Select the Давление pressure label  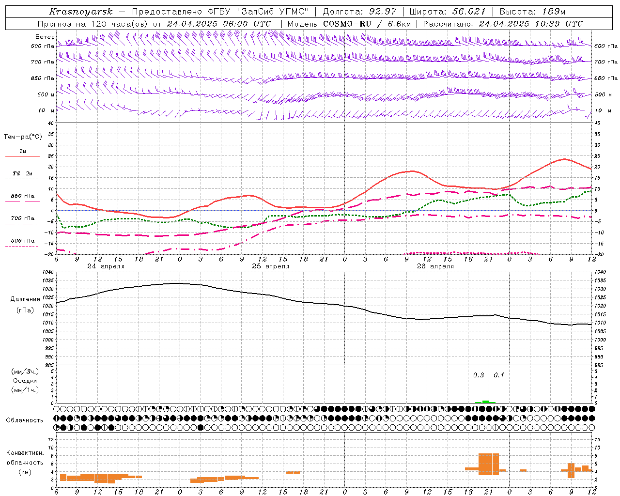tap(25, 299)
